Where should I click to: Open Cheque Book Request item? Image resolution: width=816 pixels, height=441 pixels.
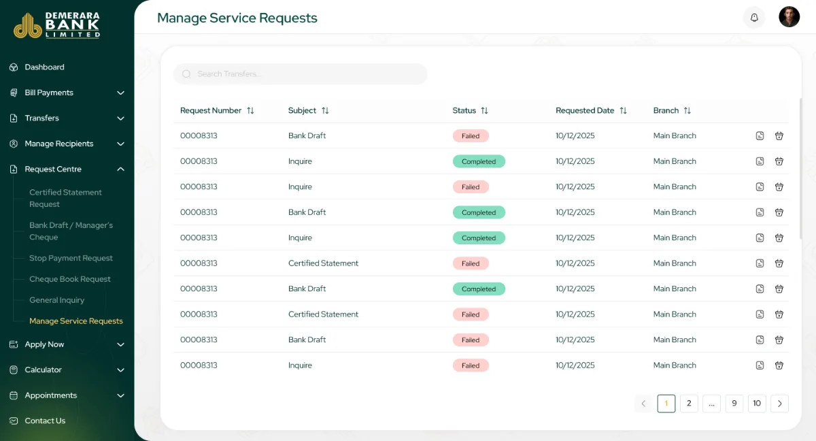click(70, 280)
